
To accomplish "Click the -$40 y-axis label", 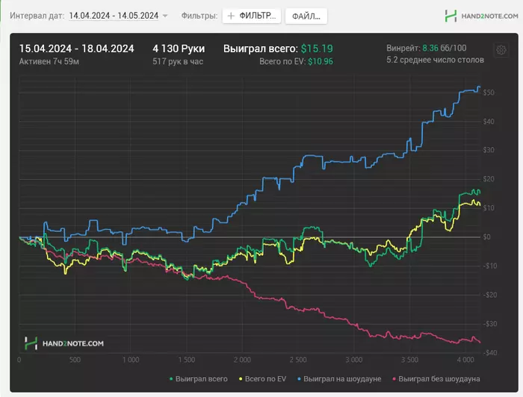I will (x=490, y=353).
